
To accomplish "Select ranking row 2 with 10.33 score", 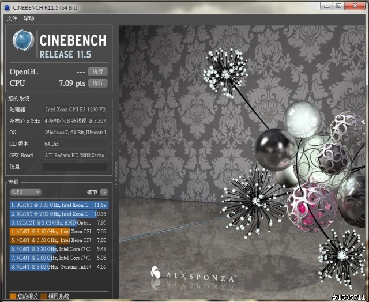I will coord(59,214).
